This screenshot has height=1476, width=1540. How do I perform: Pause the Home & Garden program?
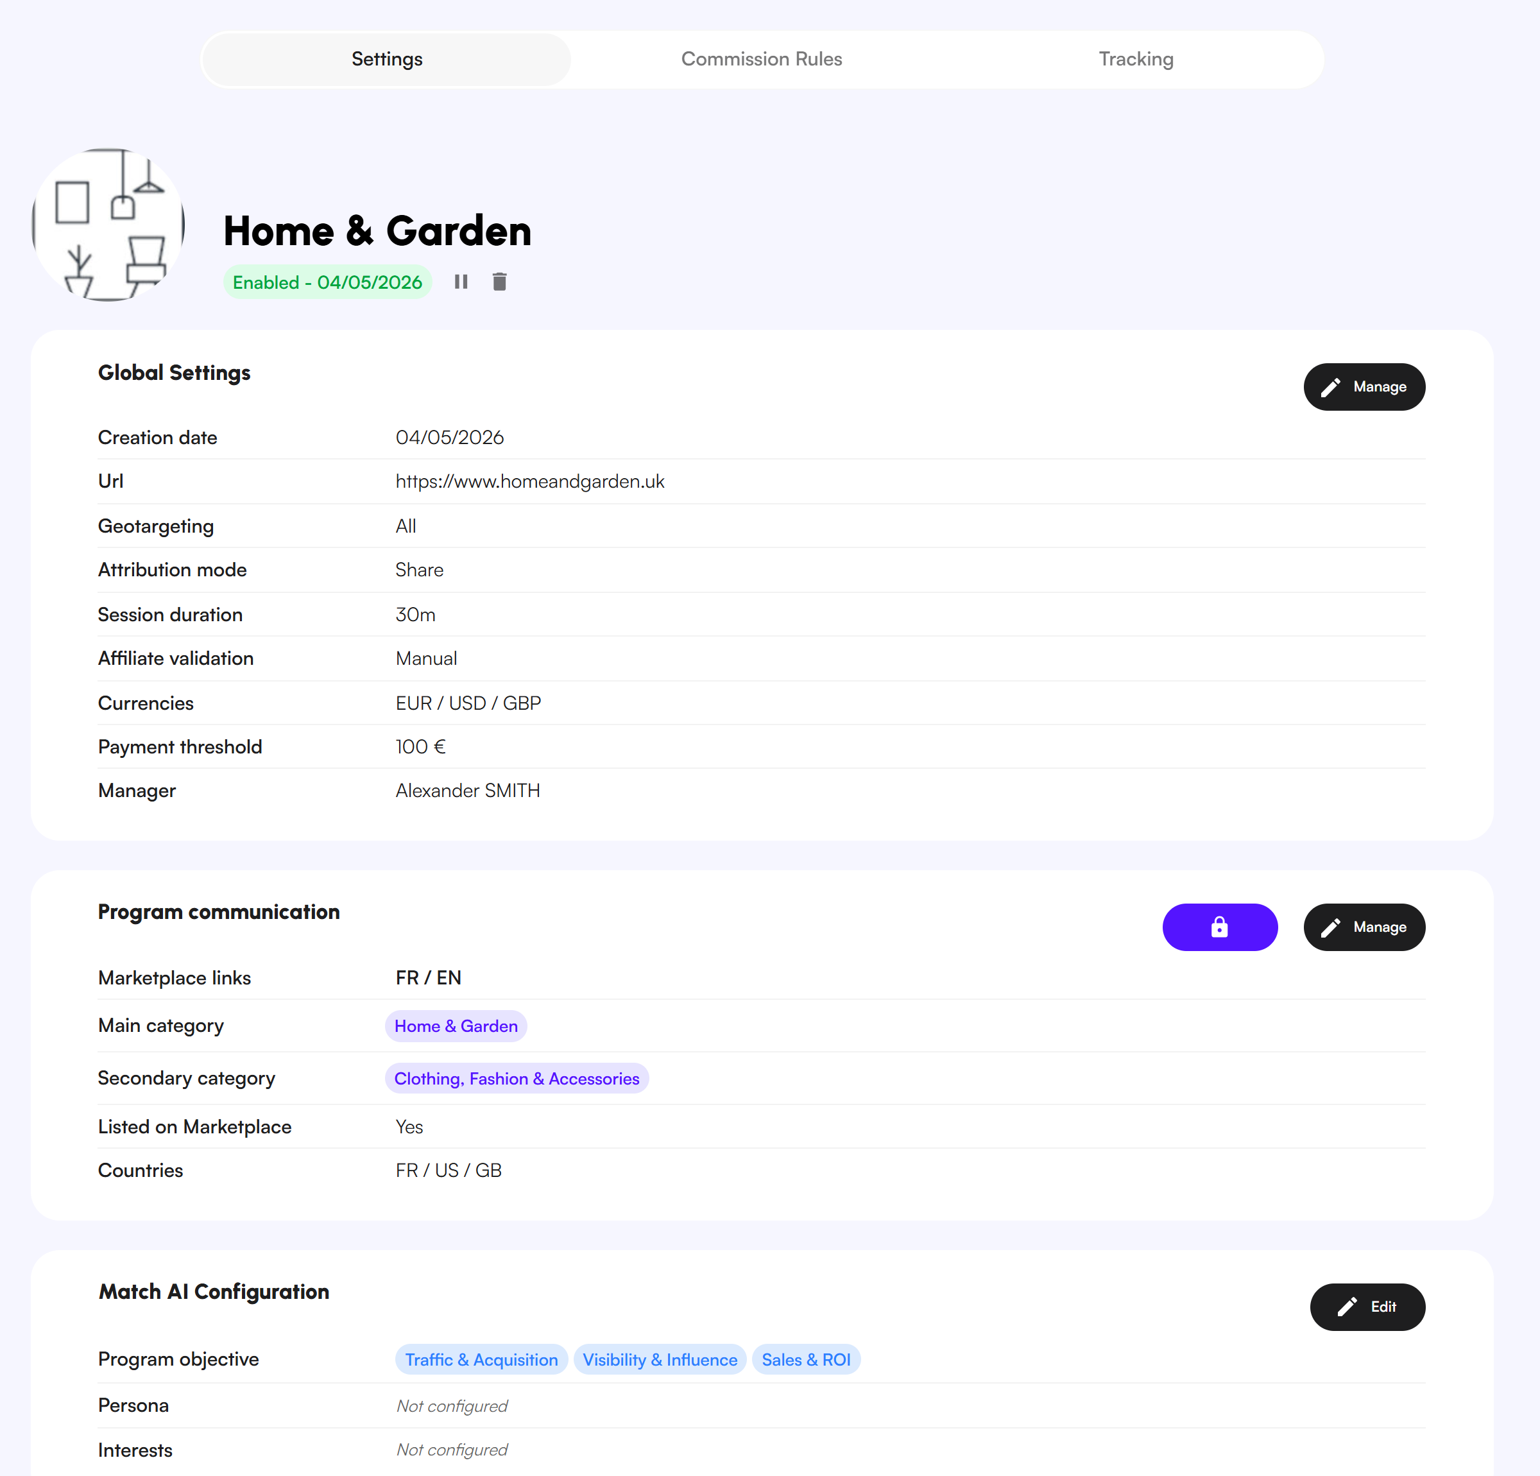tap(461, 282)
